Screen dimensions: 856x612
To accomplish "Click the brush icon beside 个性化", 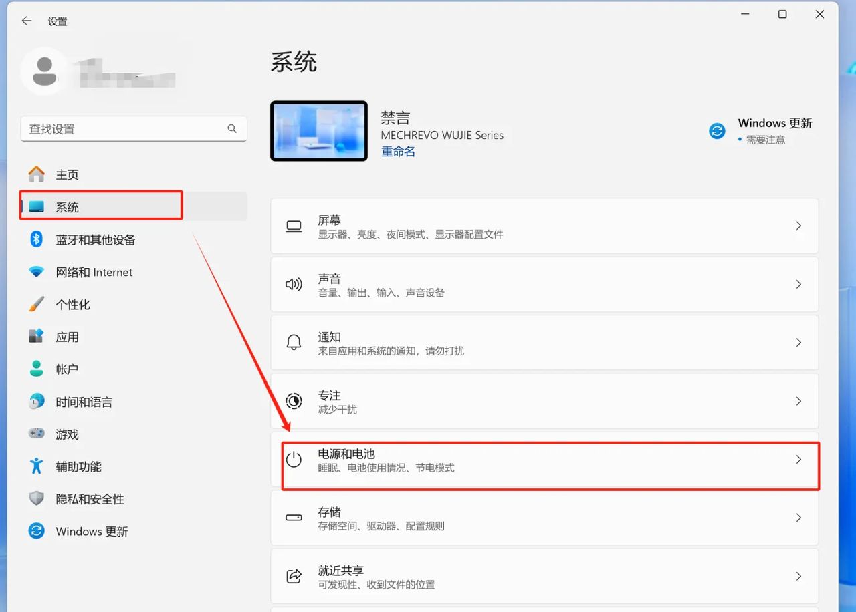I will coord(37,304).
